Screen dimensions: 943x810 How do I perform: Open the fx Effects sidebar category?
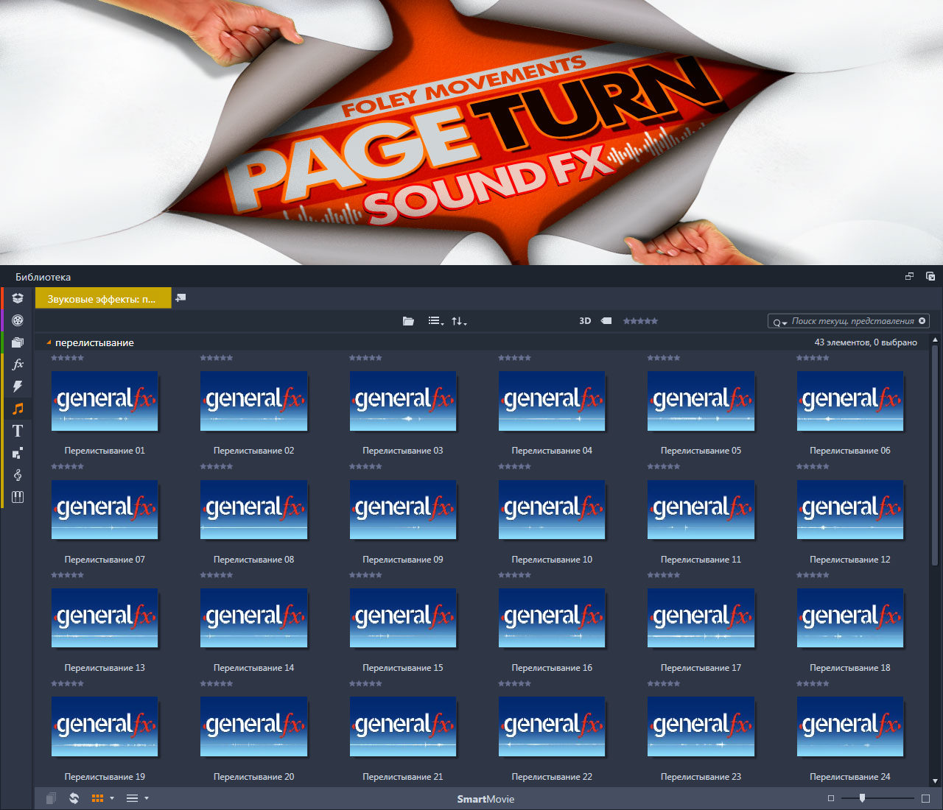click(18, 364)
